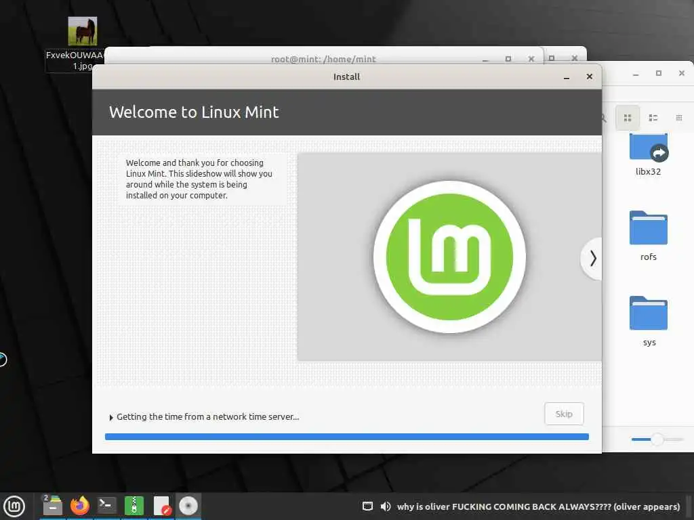Maximize the file manager window
The image size is (694, 520).
click(659, 73)
